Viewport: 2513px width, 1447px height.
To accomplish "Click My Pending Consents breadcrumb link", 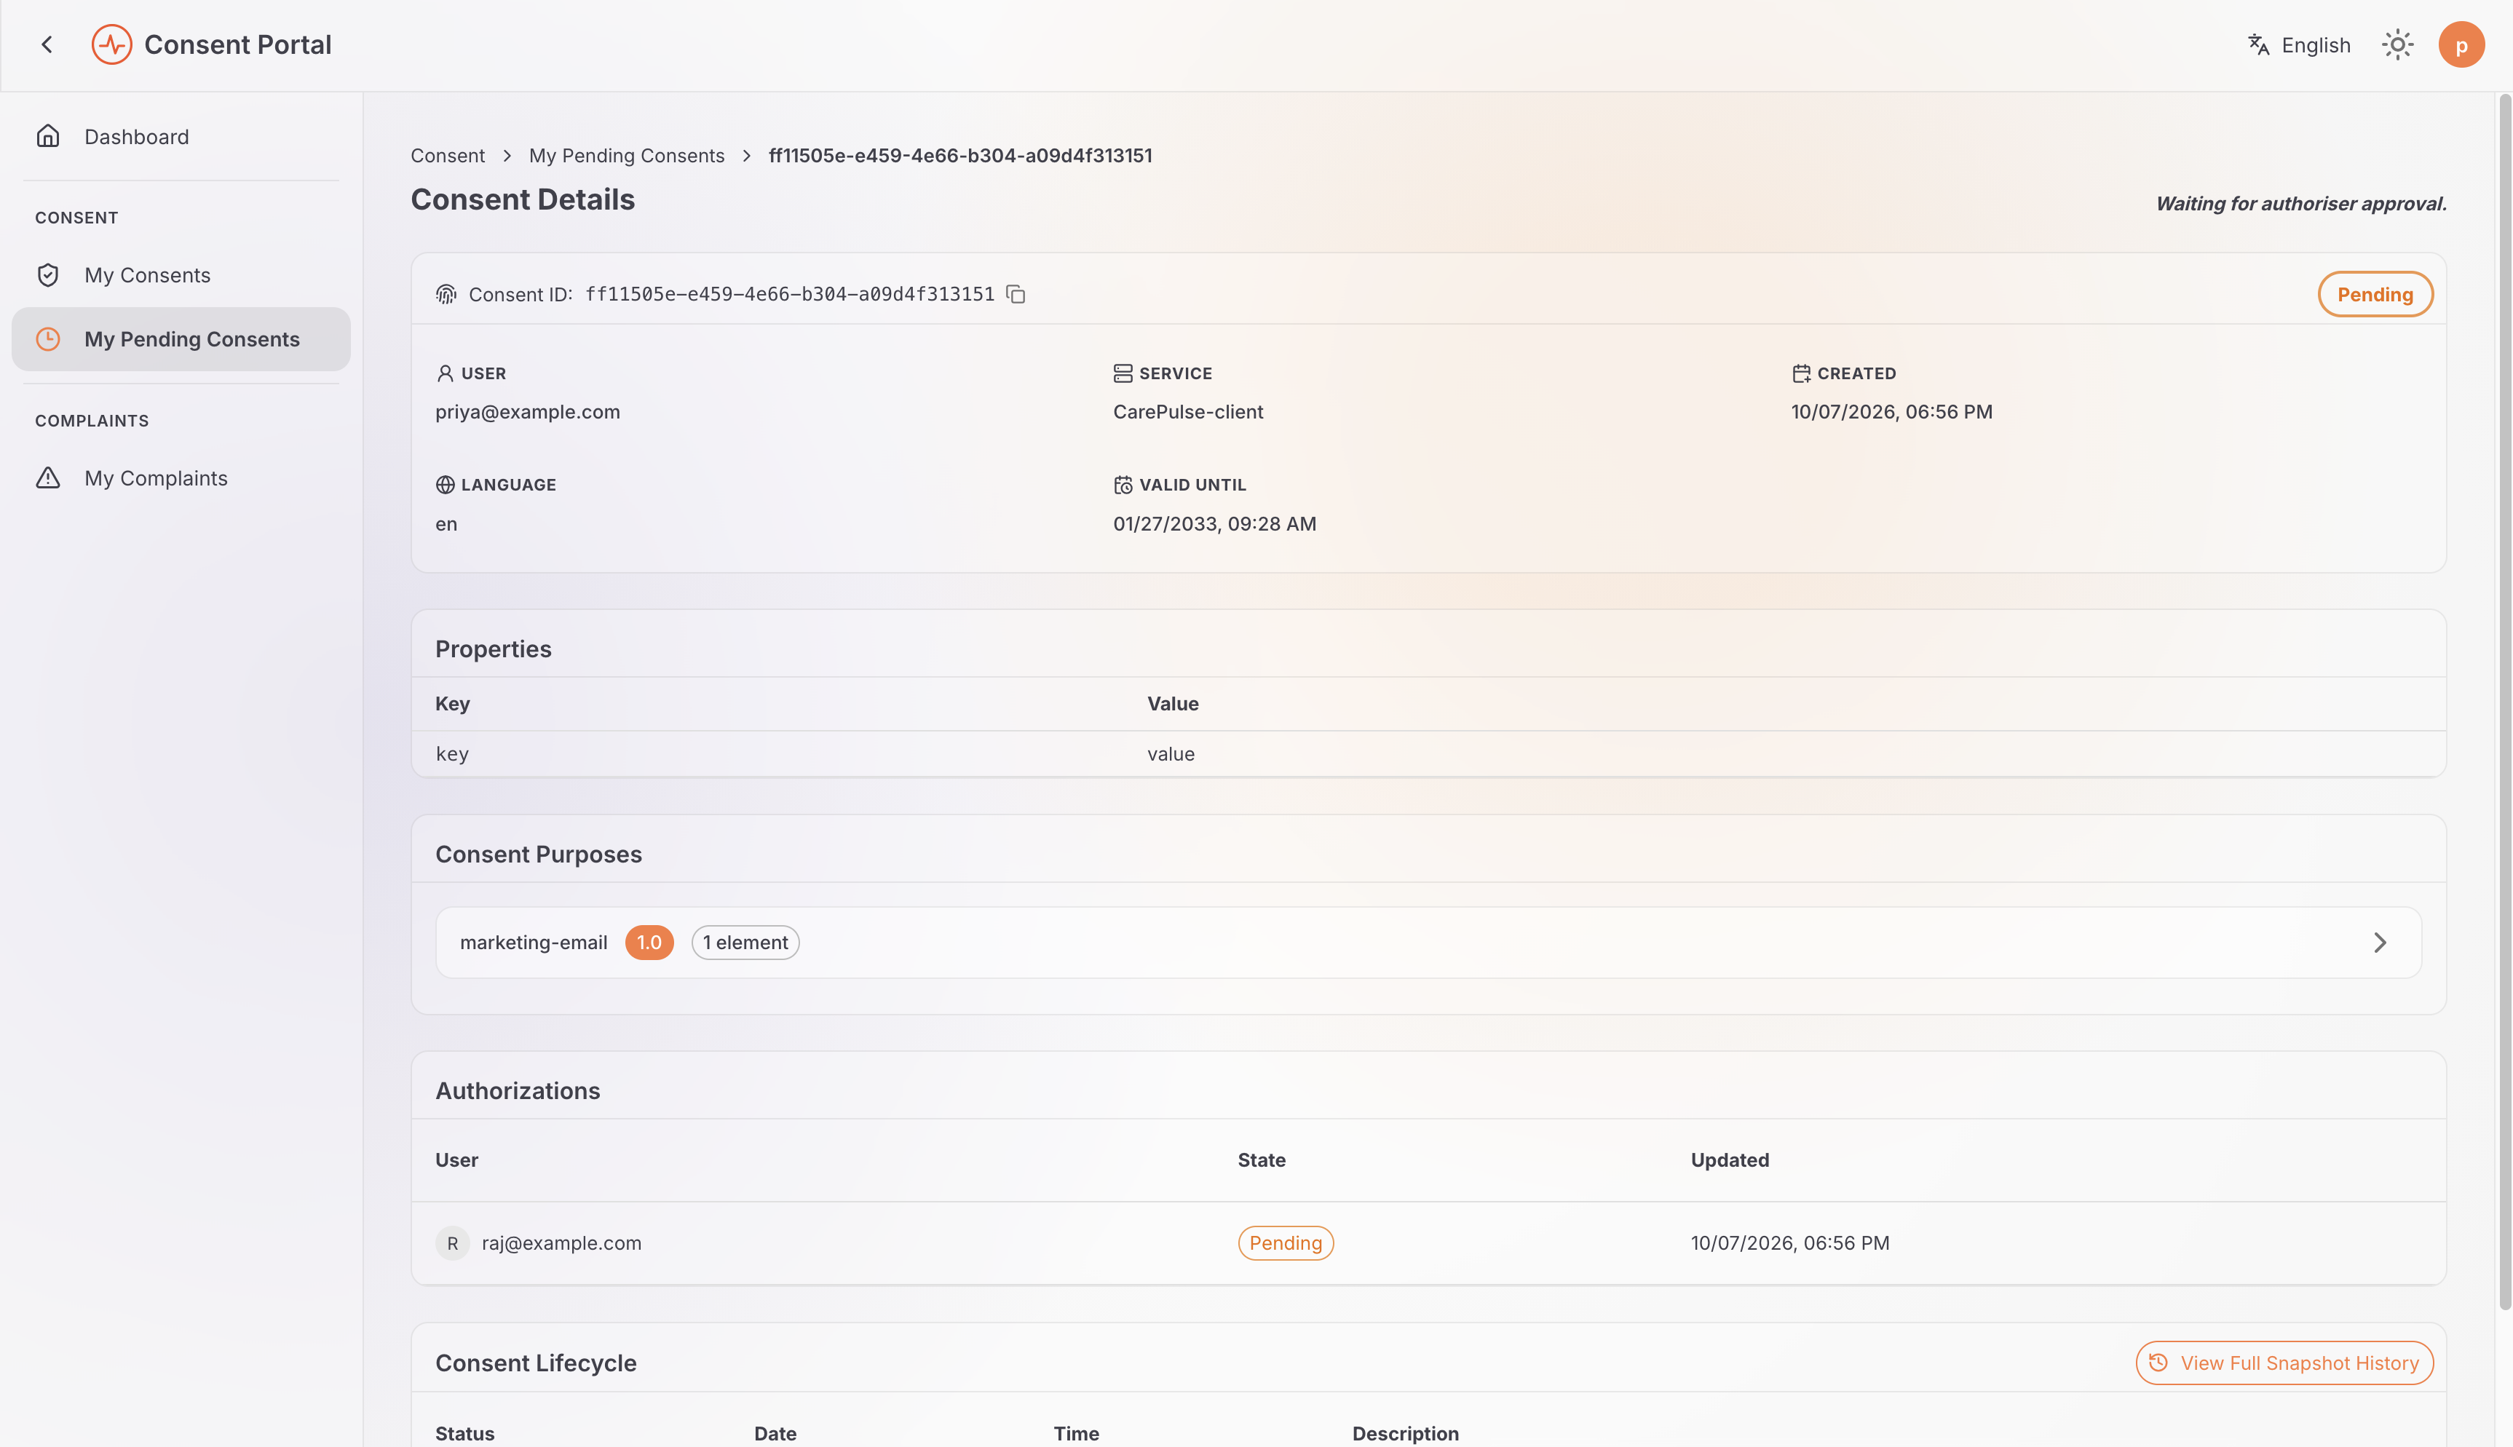I will tap(626, 156).
